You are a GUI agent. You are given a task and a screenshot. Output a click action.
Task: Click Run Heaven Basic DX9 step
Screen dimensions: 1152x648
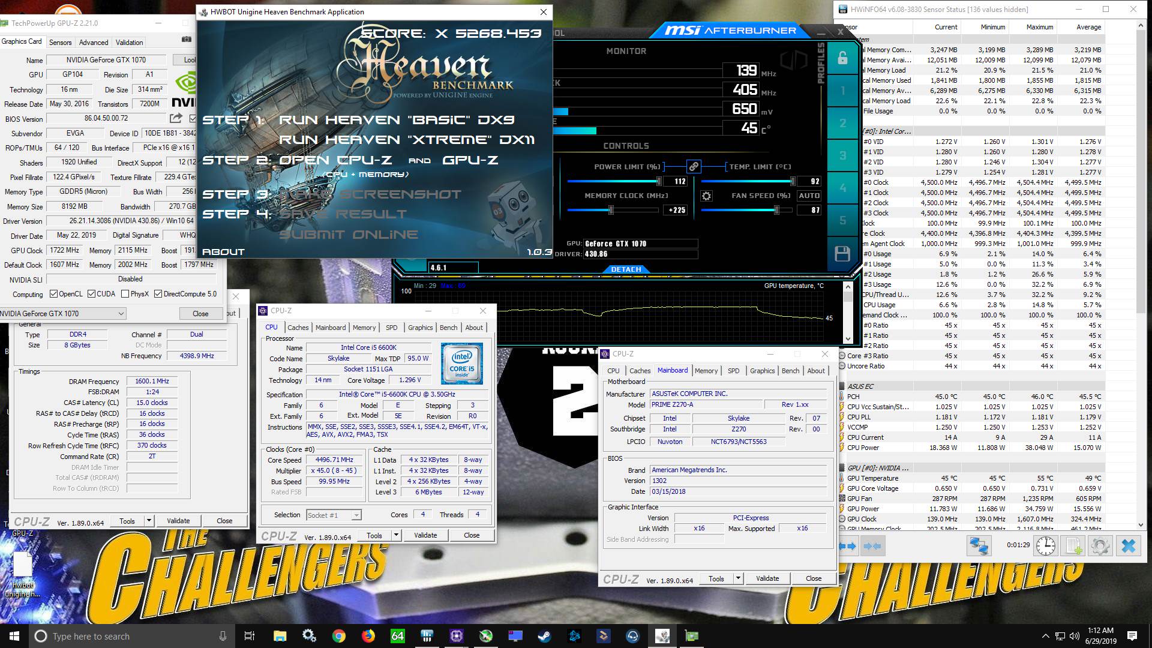[x=396, y=120]
